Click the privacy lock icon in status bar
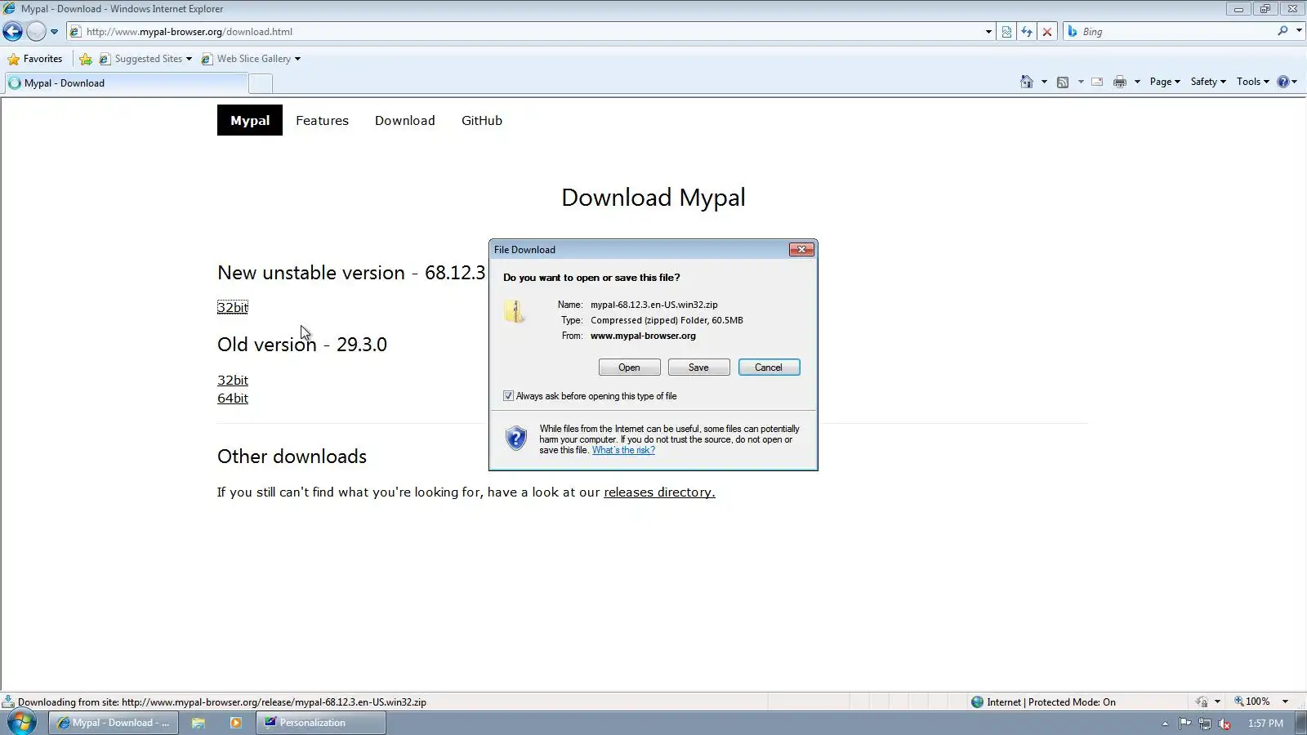The width and height of the screenshot is (1307, 735). 1202,702
